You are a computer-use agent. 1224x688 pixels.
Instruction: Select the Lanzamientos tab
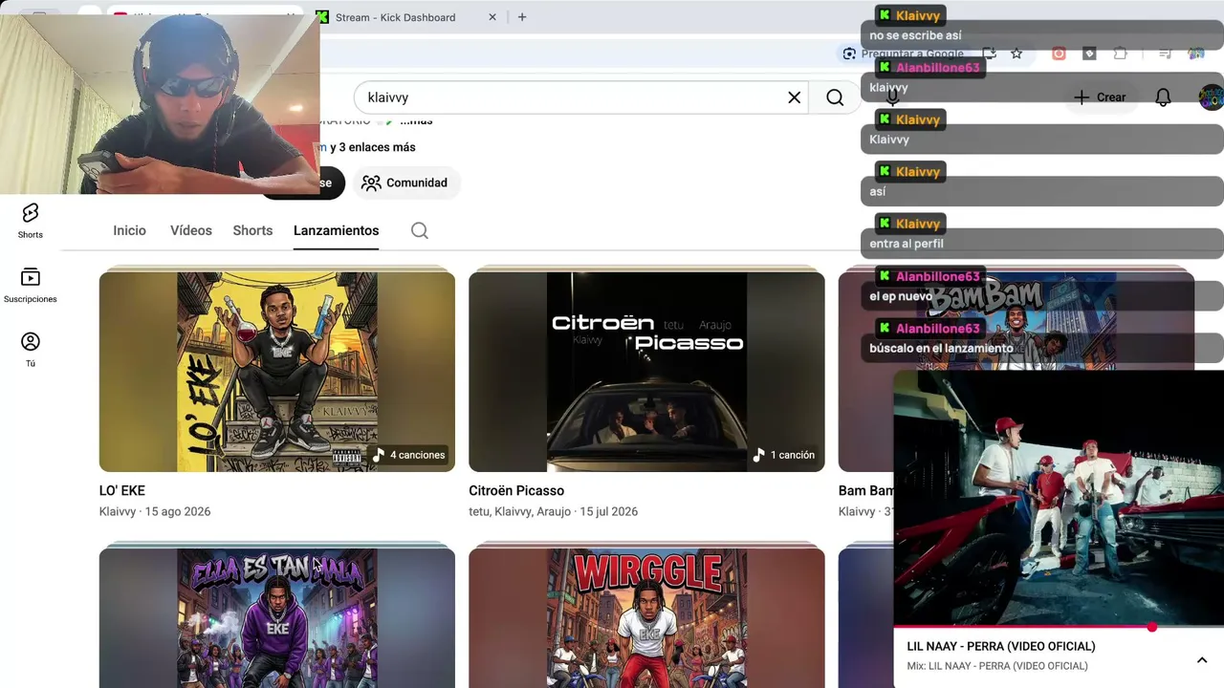336,230
